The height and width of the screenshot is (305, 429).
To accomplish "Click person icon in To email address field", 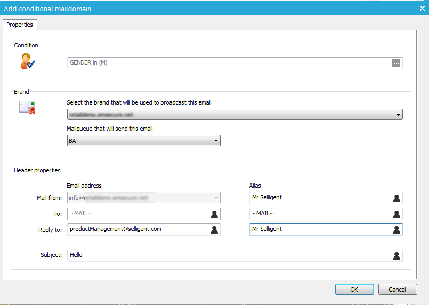I will pyautogui.click(x=214, y=214).
